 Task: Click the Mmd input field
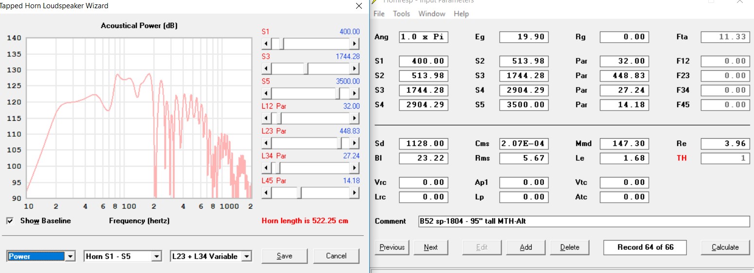624,144
